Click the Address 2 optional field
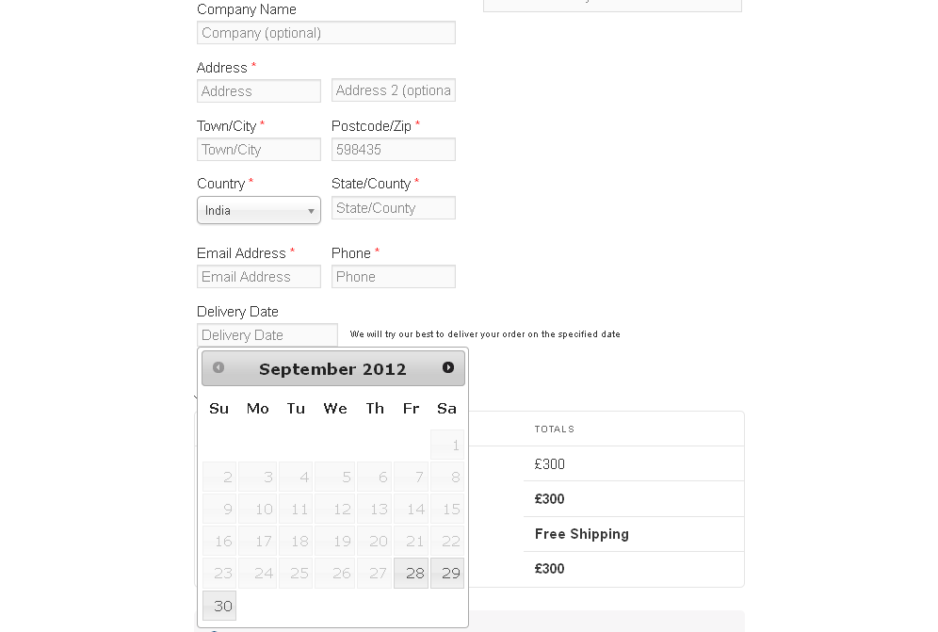938x632 pixels. pyautogui.click(x=394, y=90)
